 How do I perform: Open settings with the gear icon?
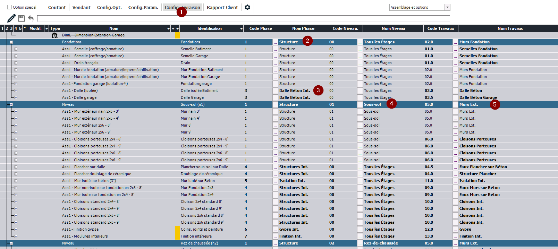[247, 7]
